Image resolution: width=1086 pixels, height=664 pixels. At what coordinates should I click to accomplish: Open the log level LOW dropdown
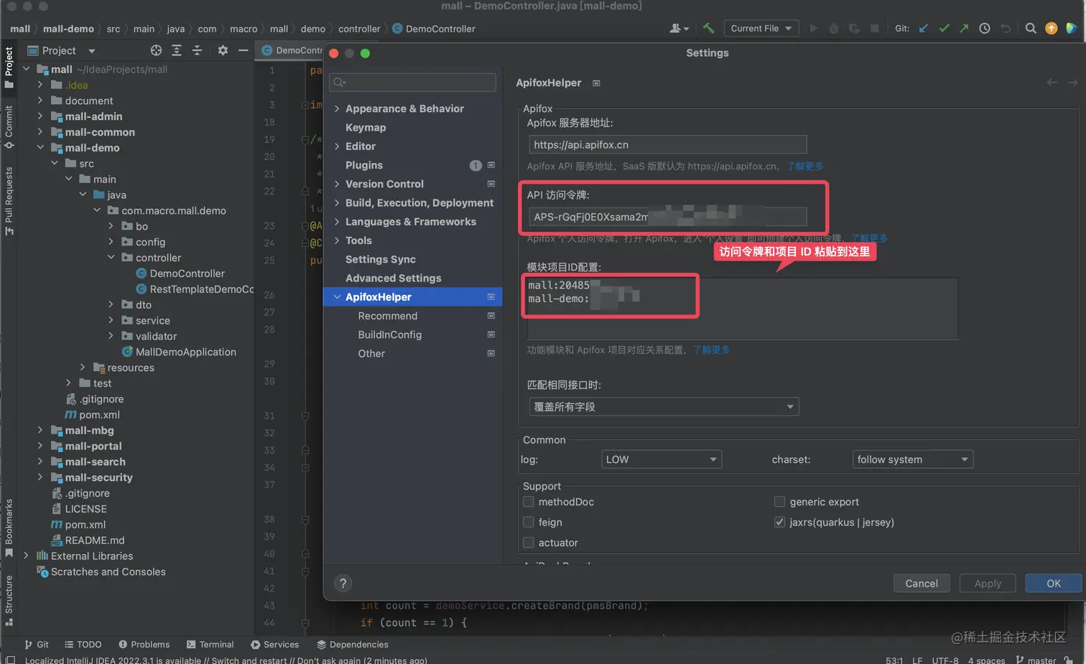click(661, 459)
